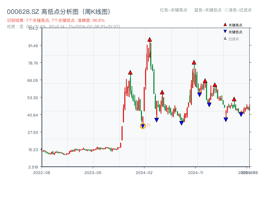This screenshot has height=208, width=277.
Task: Select the red 关键高点 triangle icon in legend
Action: click(225, 25)
